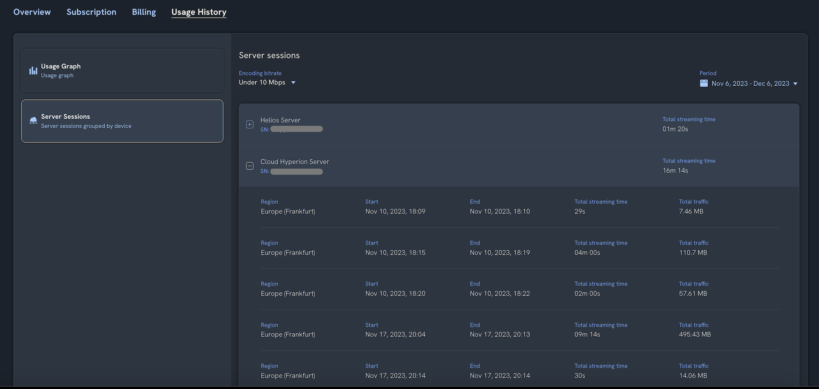Go to the Billing tab
This screenshot has width=819, height=389.
click(144, 12)
